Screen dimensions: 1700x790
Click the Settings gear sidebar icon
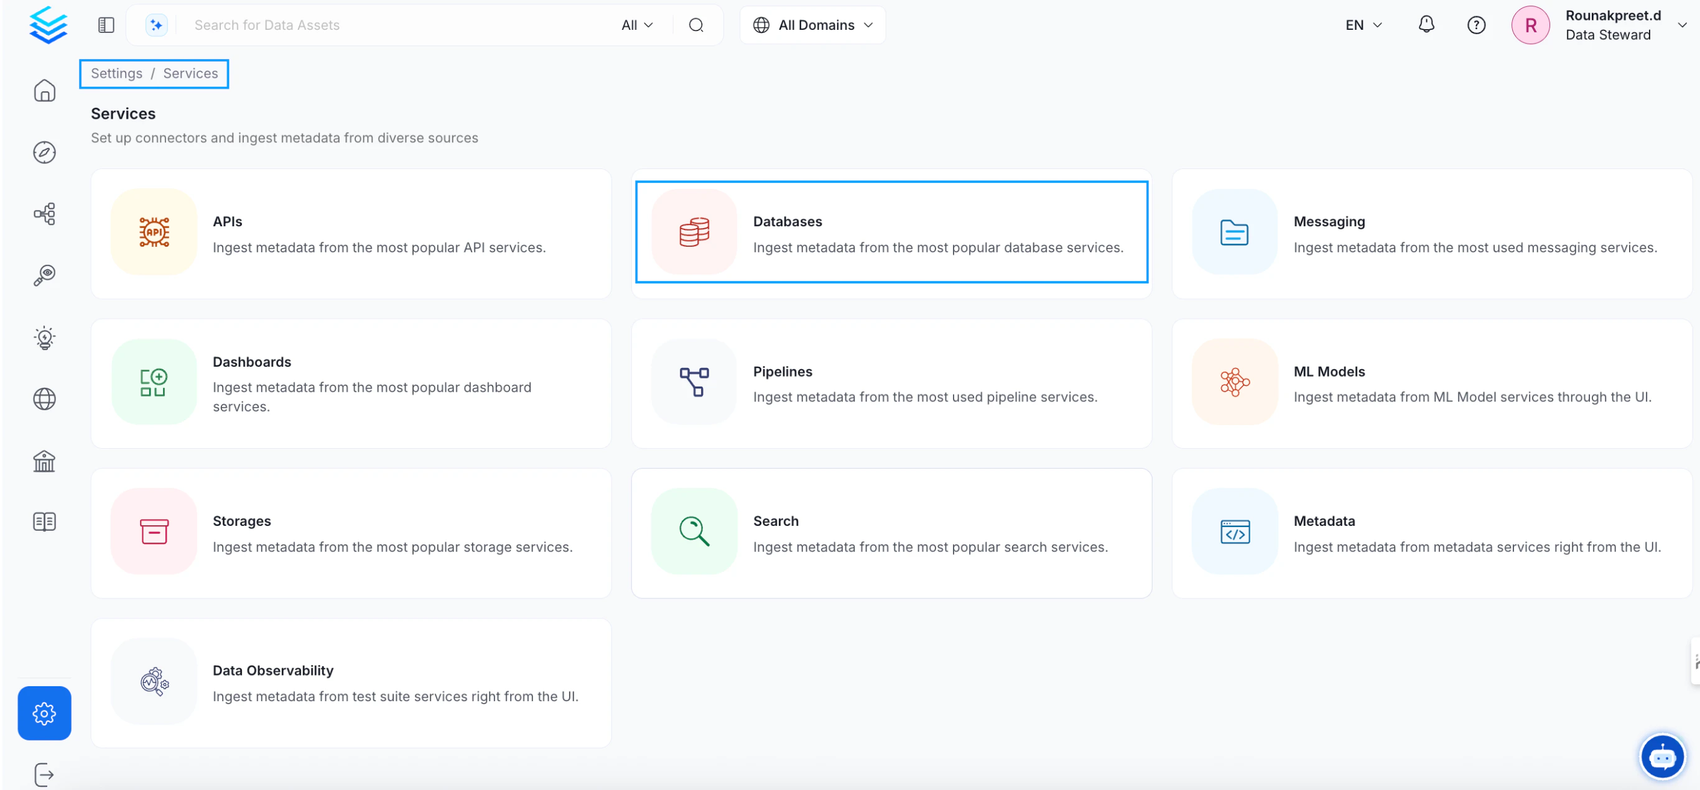coord(44,713)
